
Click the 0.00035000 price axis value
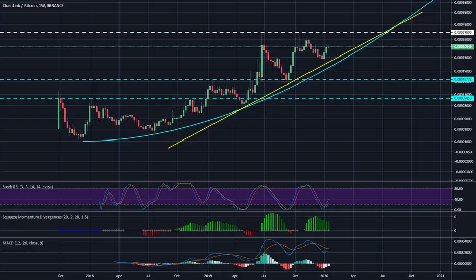pos(463,39)
